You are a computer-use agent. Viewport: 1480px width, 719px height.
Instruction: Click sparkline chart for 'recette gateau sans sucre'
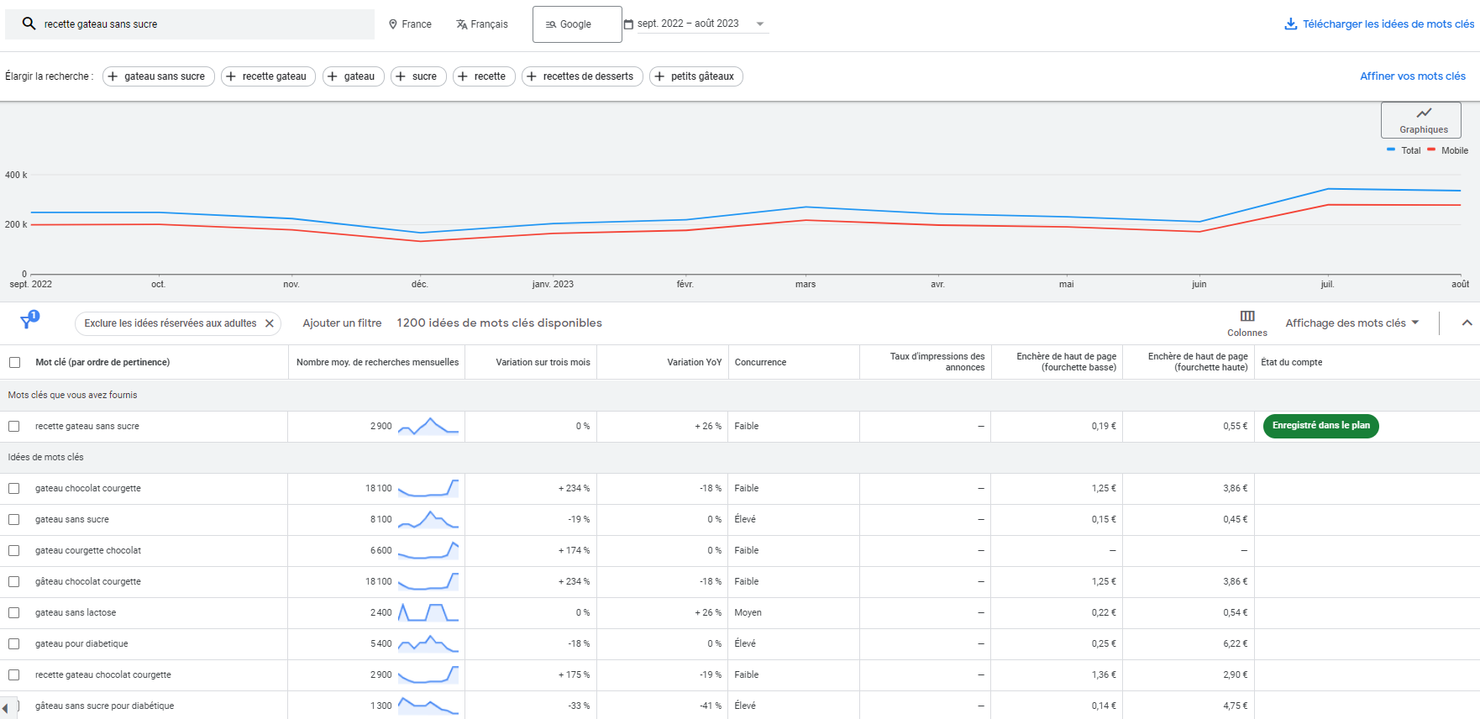tap(428, 426)
